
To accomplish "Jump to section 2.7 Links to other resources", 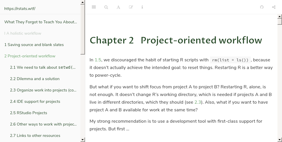I will tap(35, 135).
